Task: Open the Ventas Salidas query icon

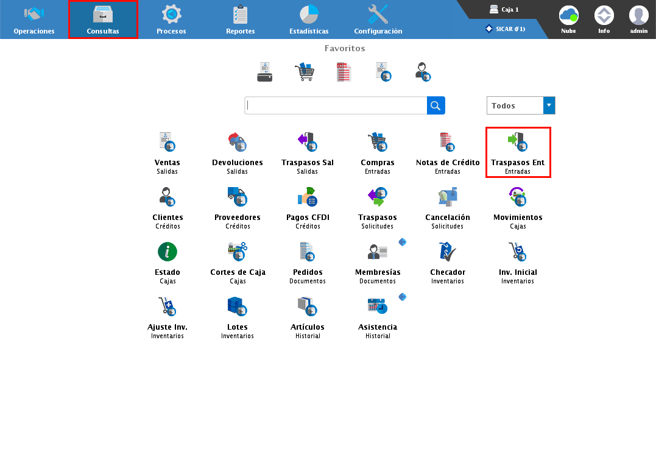Action: (x=167, y=143)
